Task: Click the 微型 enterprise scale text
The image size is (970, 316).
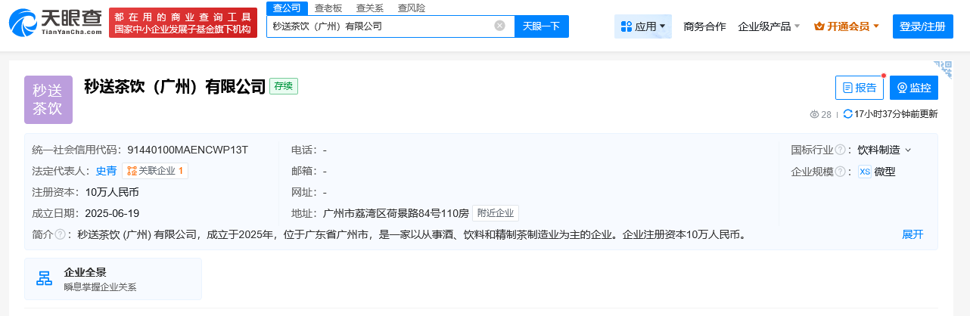Action: tap(885, 172)
